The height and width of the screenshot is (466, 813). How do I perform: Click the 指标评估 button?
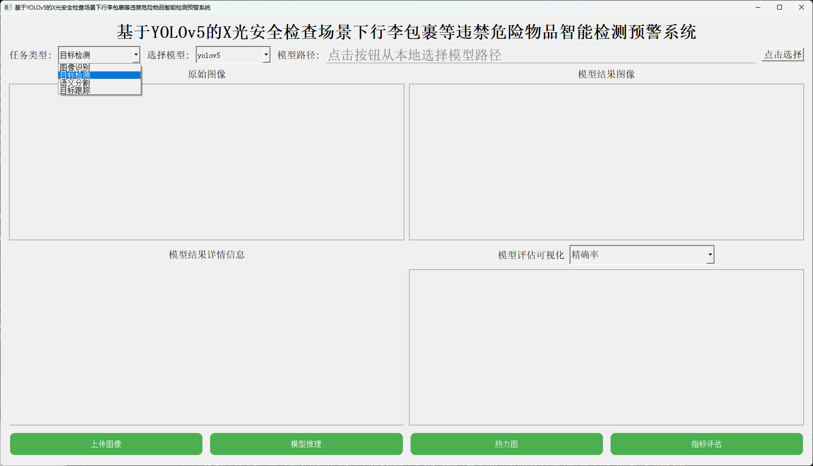pos(706,444)
